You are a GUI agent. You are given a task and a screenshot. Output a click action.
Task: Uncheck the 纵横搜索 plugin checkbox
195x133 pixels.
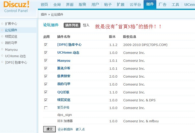46,76
